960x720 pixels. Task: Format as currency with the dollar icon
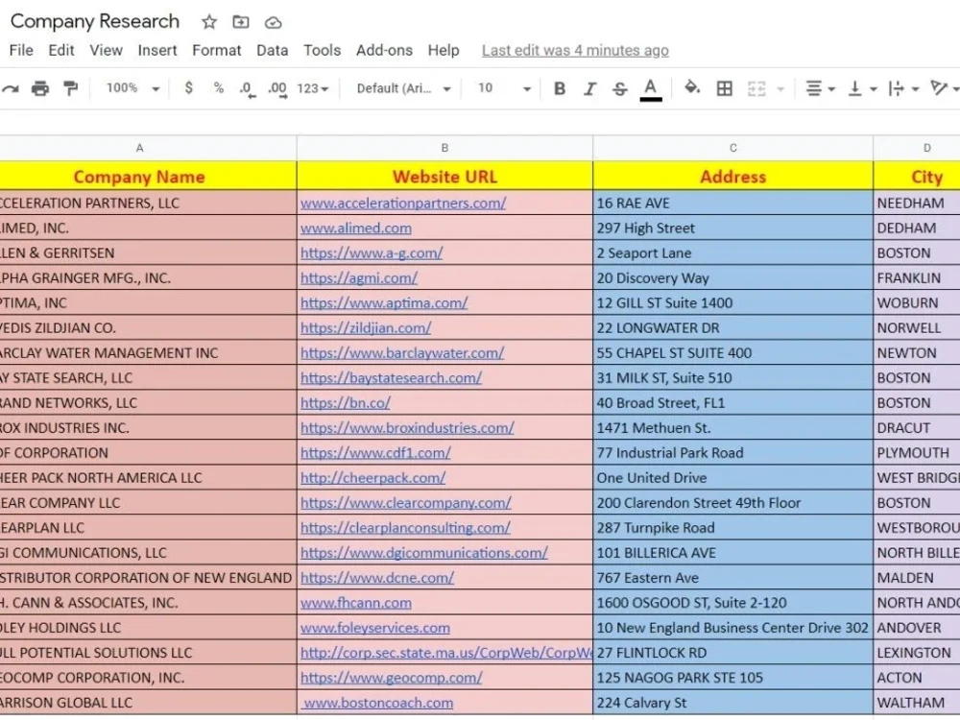(x=188, y=88)
